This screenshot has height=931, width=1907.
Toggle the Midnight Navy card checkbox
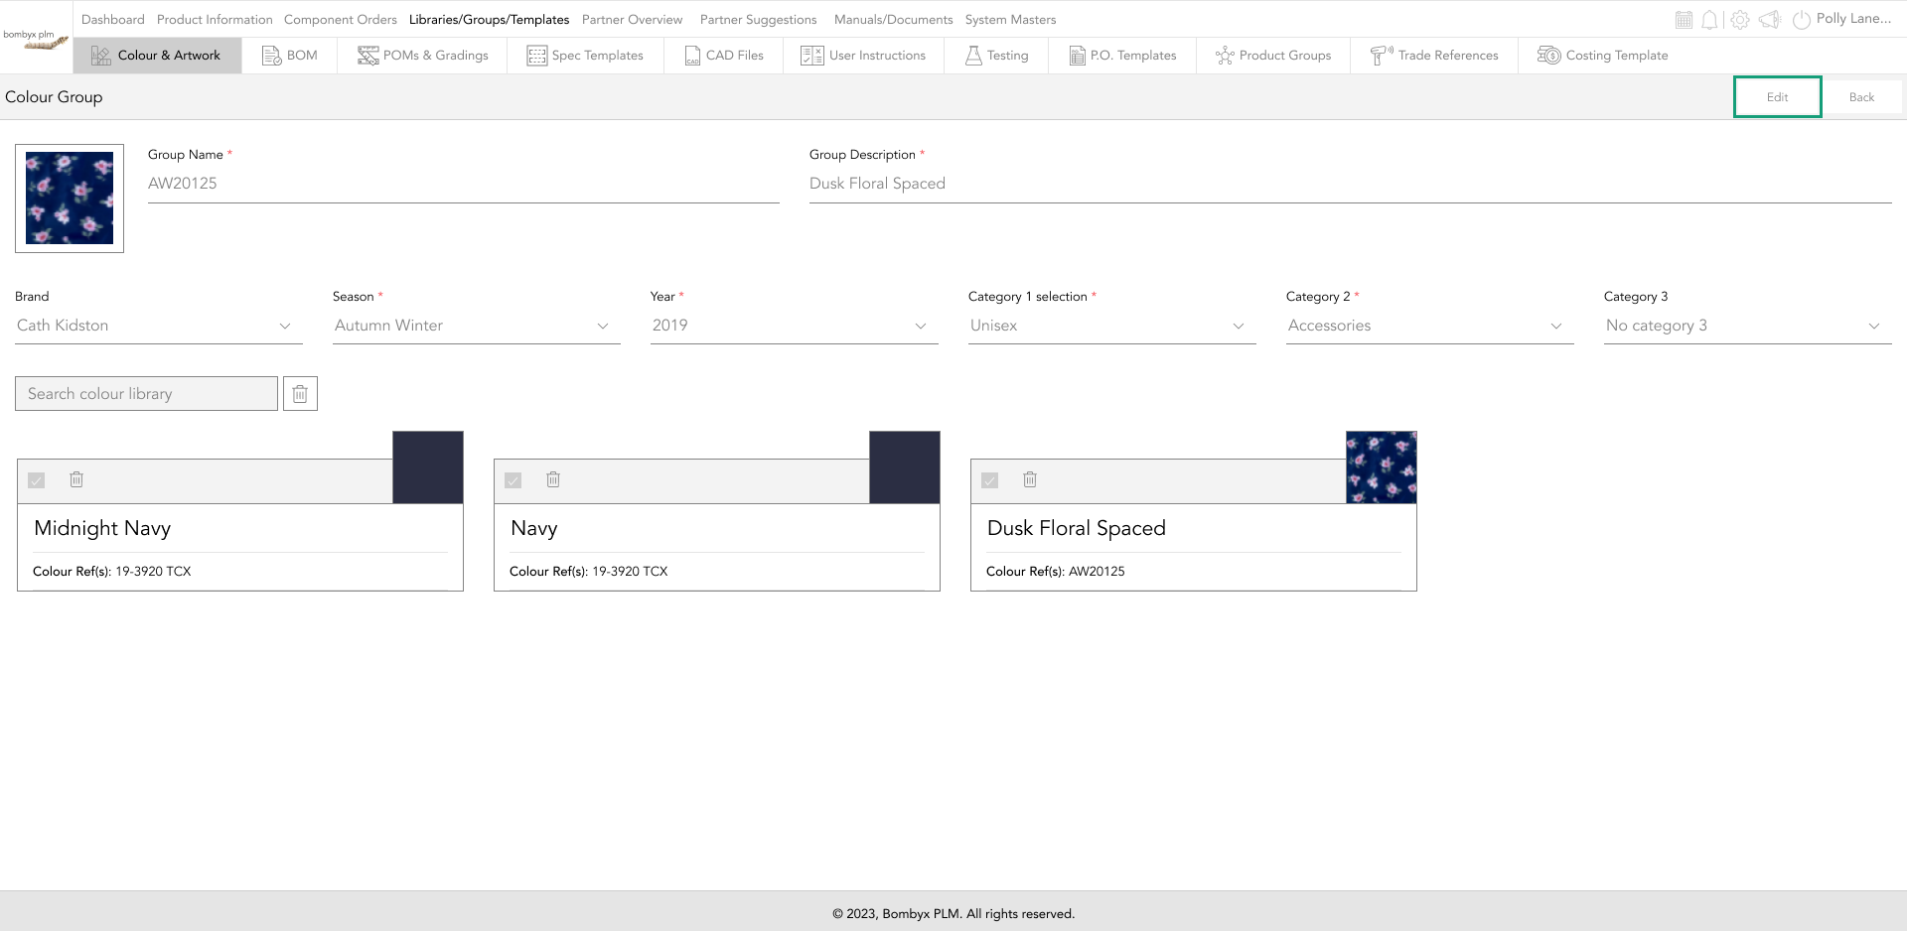(37, 480)
